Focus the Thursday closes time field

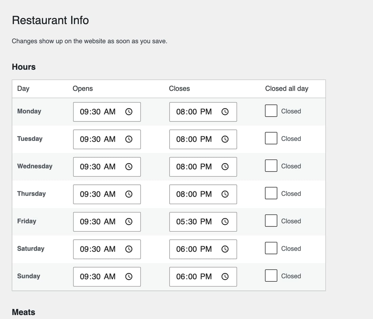pyautogui.click(x=203, y=194)
